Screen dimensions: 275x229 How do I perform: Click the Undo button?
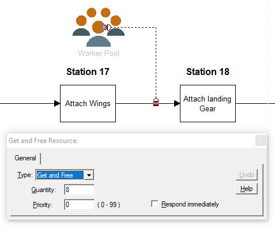pos(247,175)
